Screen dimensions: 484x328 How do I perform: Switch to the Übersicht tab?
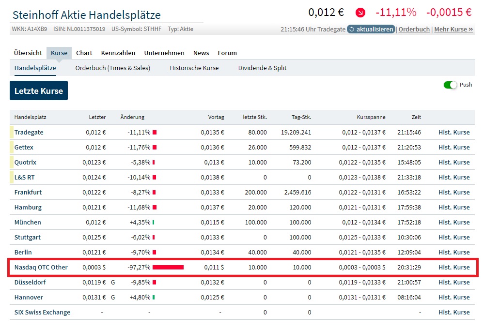(x=28, y=53)
